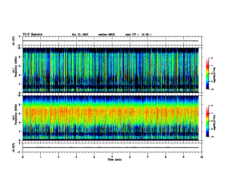Click the ch.2 spectrogram panel
The height and width of the screenshot is (176, 227).
(111, 118)
